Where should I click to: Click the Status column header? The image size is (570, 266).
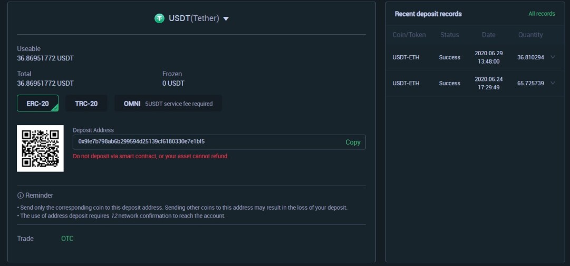(x=450, y=35)
